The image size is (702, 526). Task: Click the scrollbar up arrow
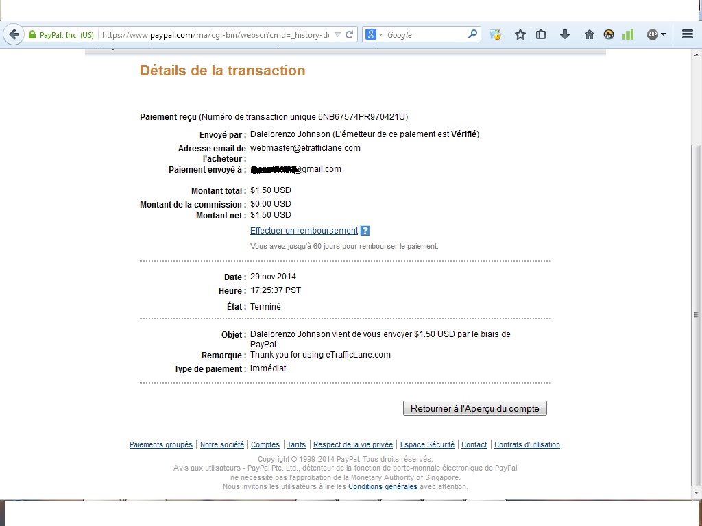[697, 55]
